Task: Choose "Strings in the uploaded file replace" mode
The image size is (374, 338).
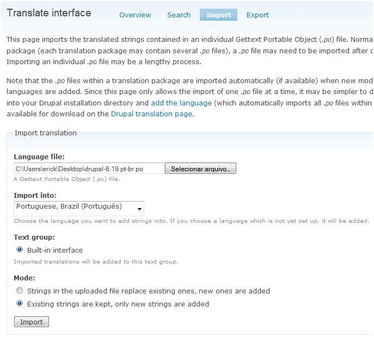Action: tap(20, 291)
